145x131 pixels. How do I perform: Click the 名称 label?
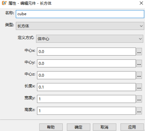coord(9,13)
